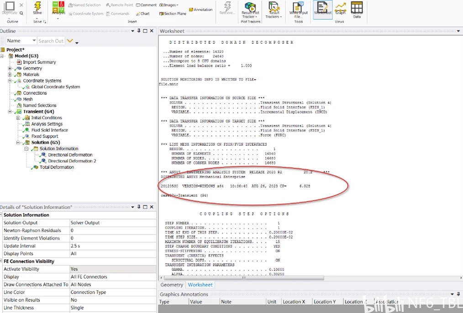Image resolution: width=463 pixels, height=313 pixels.
Task: Select Import Summary in the tree
Action: click(x=39, y=62)
